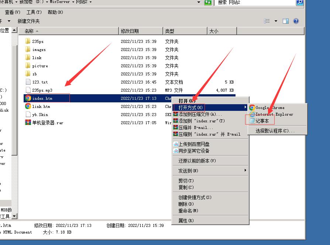Viewport: 330px width, 245px height.
Task: Open the toolbar dropdown arrow left of 新建文件夹
Action: pos(9,21)
